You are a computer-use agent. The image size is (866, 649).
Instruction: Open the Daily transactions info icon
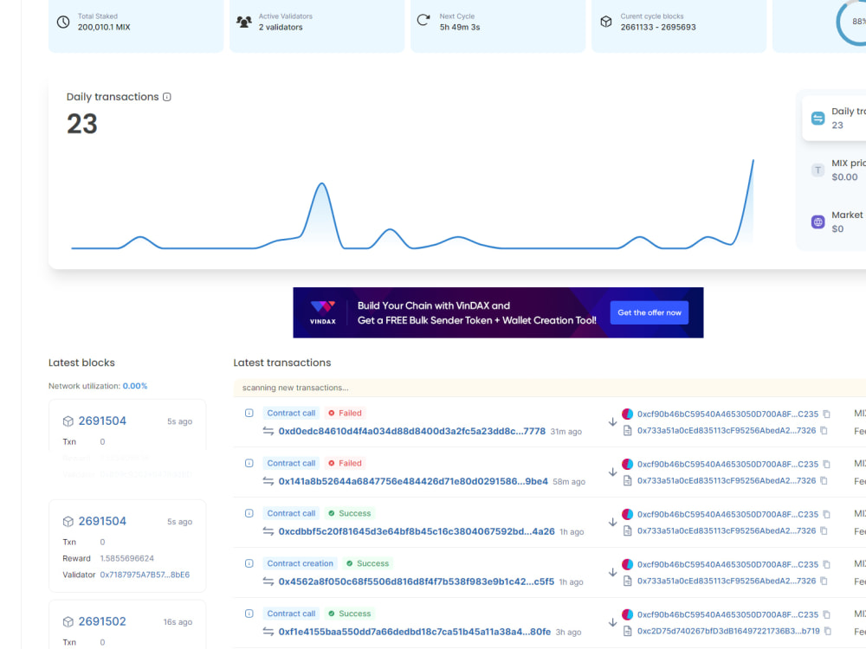167,97
